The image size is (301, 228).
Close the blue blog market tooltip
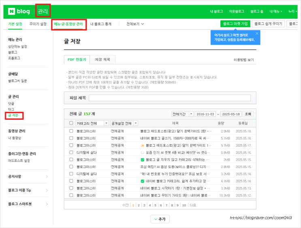click(x=257, y=33)
